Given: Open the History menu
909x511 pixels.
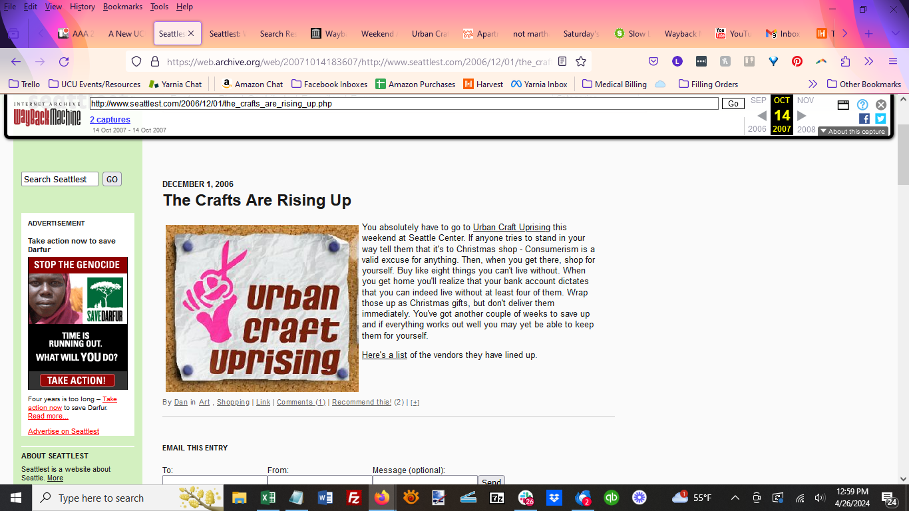Looking at the screenshot, I should pos(83,7).
